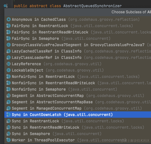Click the icon of Worker in ThreadPoolExecutor
This screenshot has height=144, width=151.
point(9,140)
